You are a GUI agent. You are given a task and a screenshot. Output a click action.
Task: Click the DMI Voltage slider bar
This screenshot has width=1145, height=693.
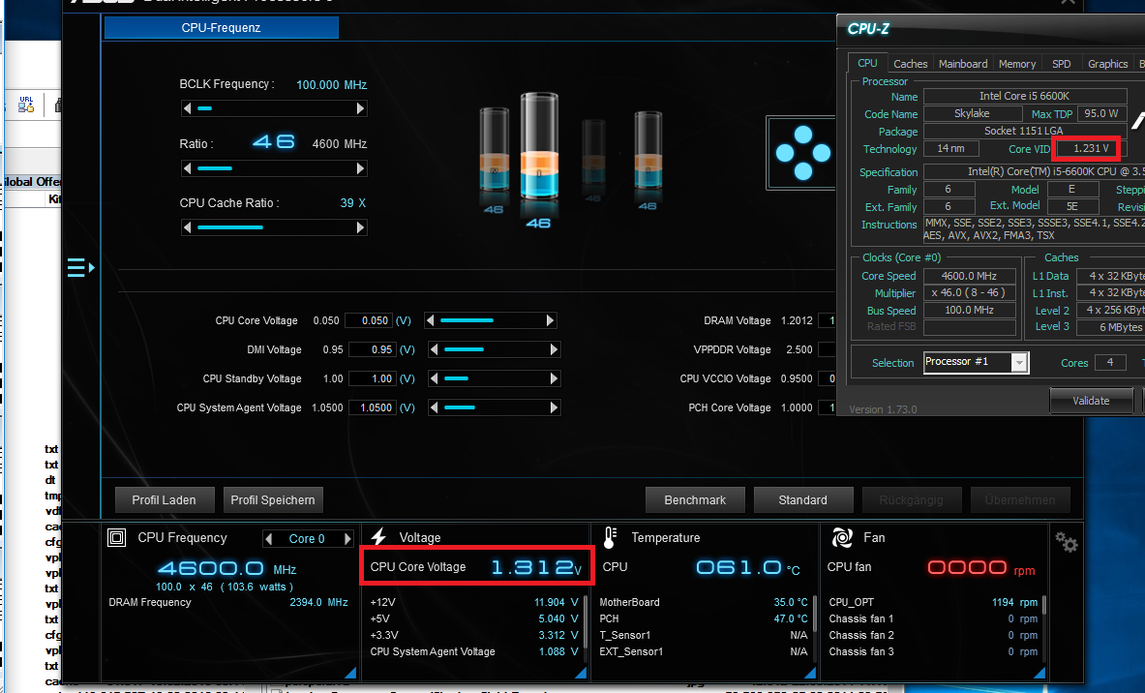click(x=494, y=349)
